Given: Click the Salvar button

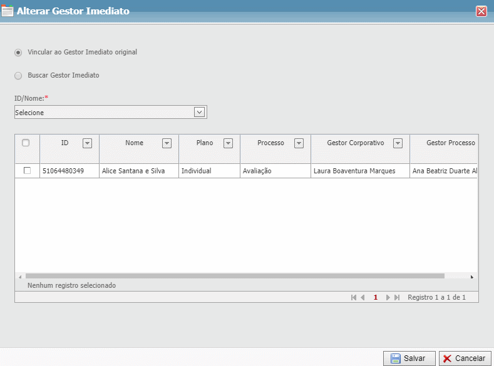Looking at the screenshot, I should pos(409,358).
